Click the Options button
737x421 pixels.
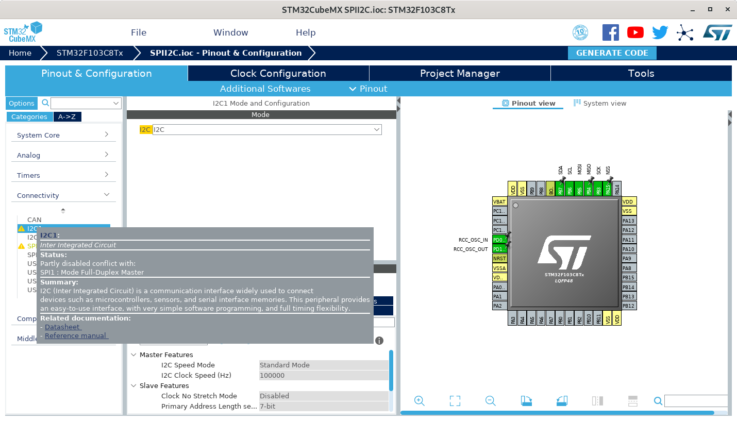(22, 103)
